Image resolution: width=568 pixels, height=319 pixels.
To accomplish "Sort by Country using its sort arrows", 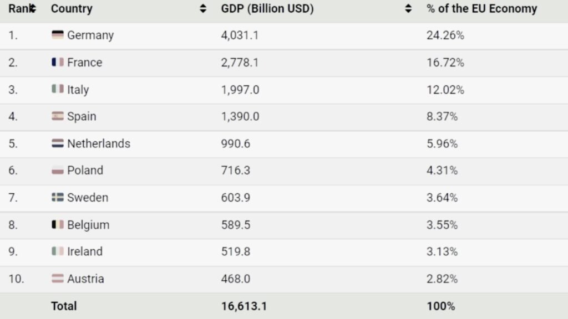I will pyautogui.click(x=203, y=9).
